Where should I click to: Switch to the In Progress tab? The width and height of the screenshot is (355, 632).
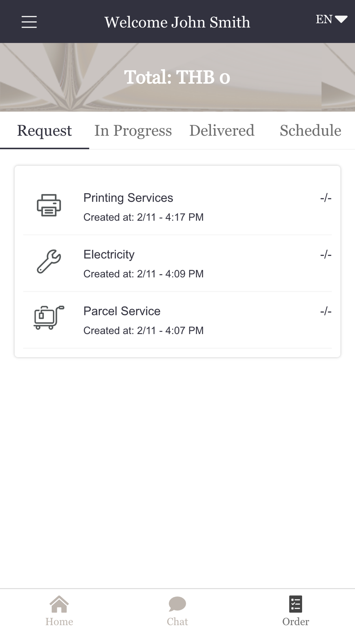(133, 130)
